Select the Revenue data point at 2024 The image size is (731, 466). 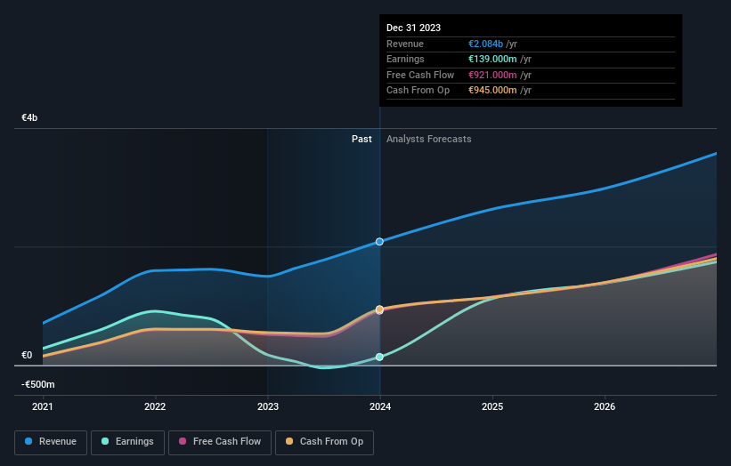coord(379,242)
